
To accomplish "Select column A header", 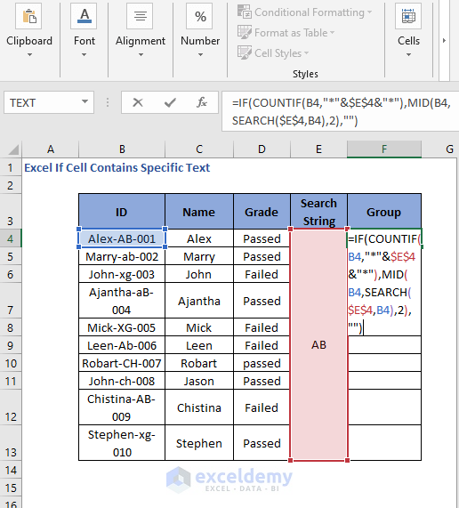I will tap(50, 149).
